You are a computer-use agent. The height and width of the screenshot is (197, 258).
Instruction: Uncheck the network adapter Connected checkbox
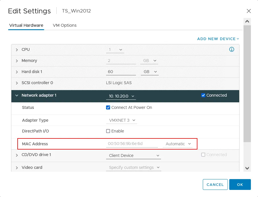pos(203,96)
